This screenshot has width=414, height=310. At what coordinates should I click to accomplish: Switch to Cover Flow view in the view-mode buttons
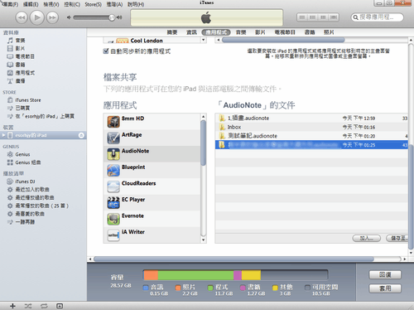[334, 17]
